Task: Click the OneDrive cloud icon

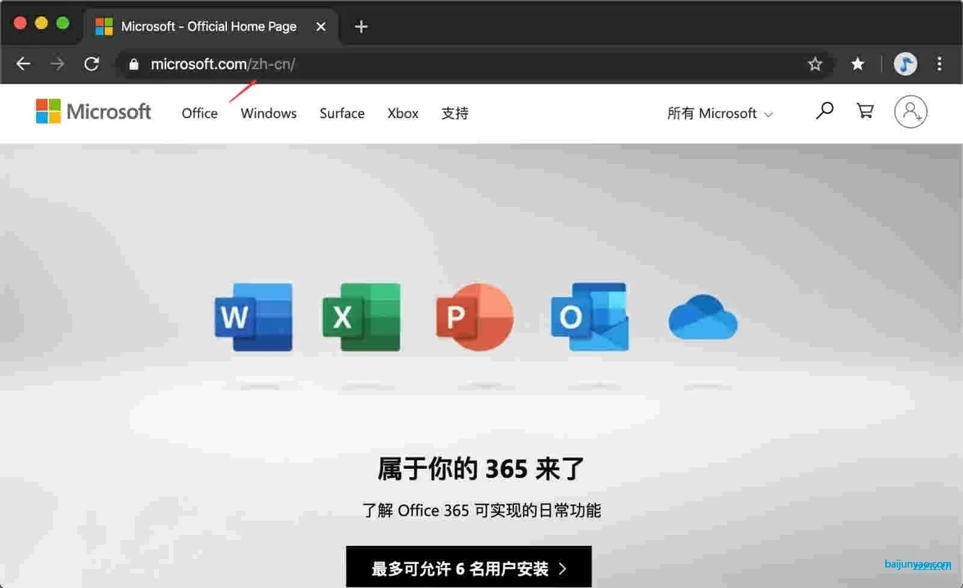Action: click(703, 317)
